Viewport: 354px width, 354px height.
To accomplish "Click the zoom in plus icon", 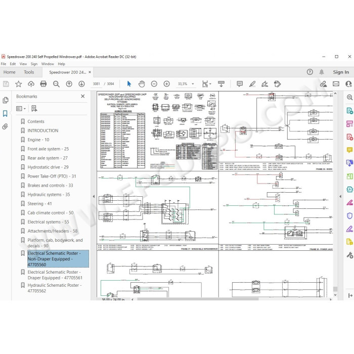I will click(x=166, y=84).
